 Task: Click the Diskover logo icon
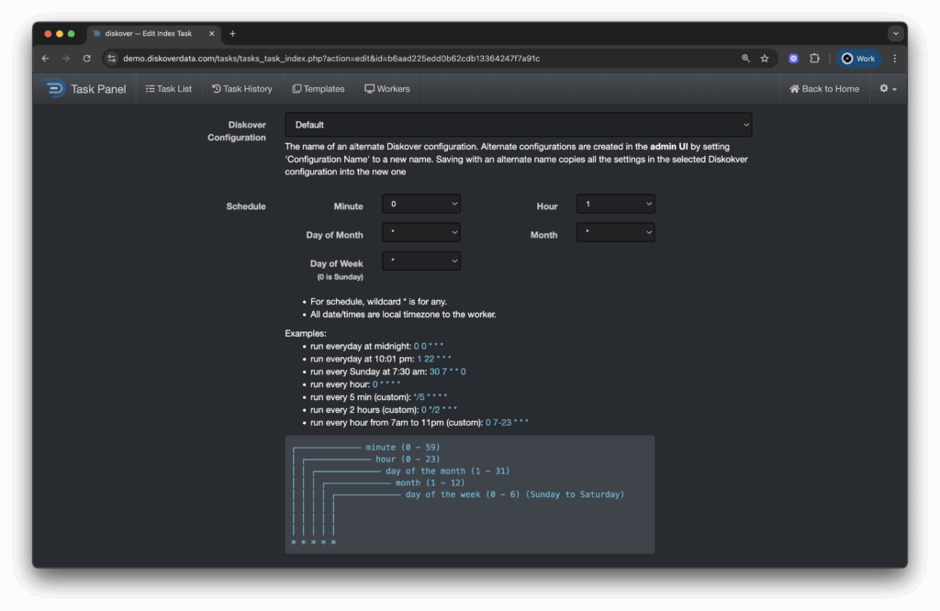click(54, 89)
